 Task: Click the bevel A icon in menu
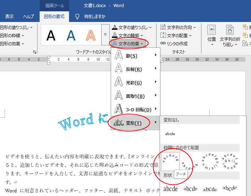(119, 95)
